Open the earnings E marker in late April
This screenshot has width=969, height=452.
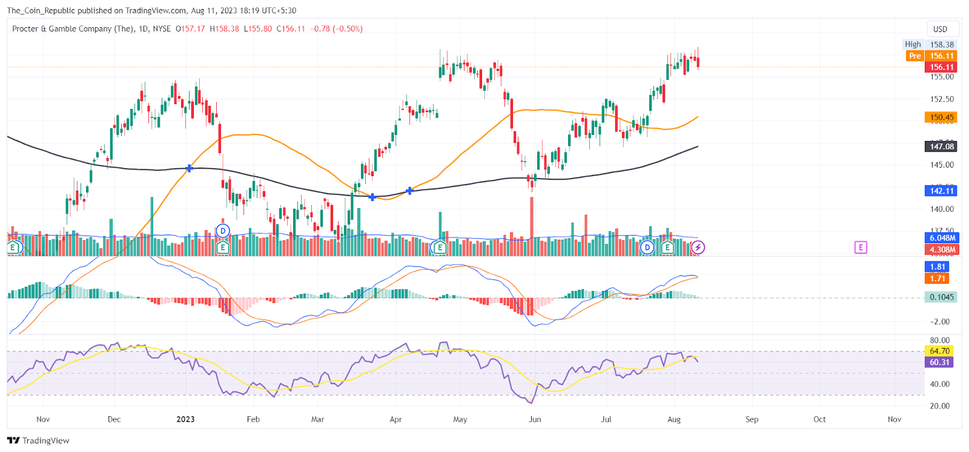pos(440,247)
